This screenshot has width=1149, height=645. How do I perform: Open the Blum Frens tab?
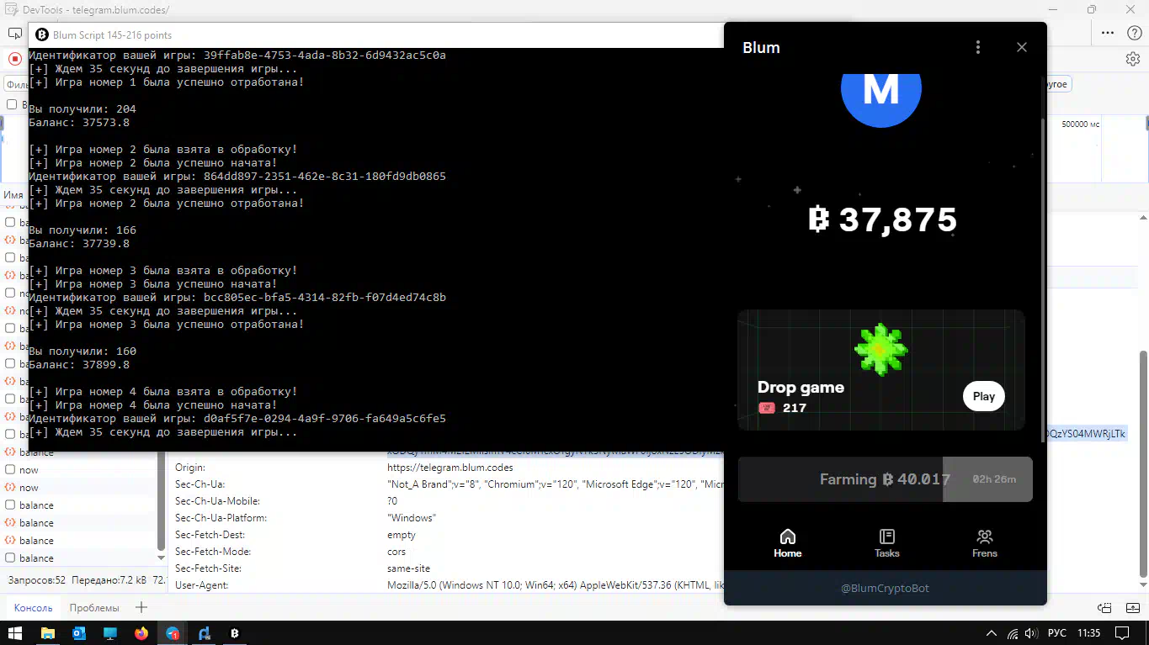[x=985, y=543]
